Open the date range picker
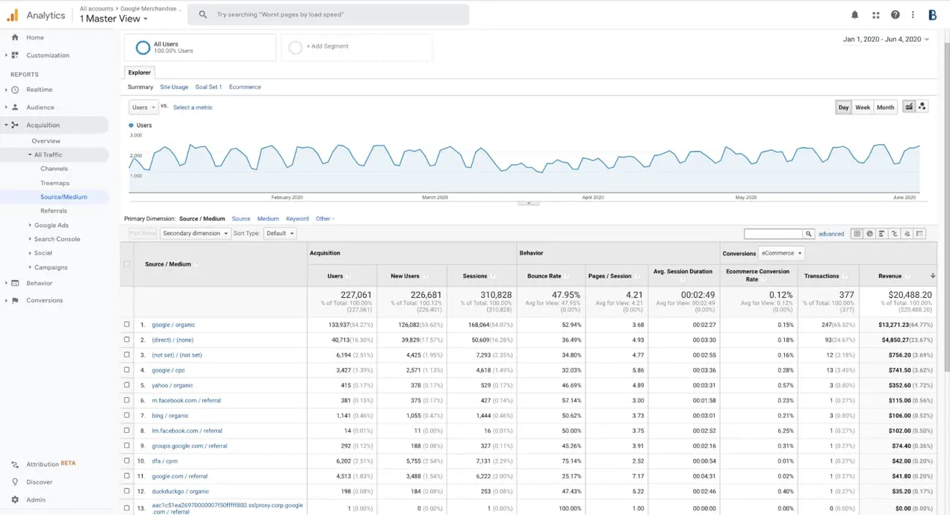The width and height of the screenshot is (950, 515). click(887, 40)
